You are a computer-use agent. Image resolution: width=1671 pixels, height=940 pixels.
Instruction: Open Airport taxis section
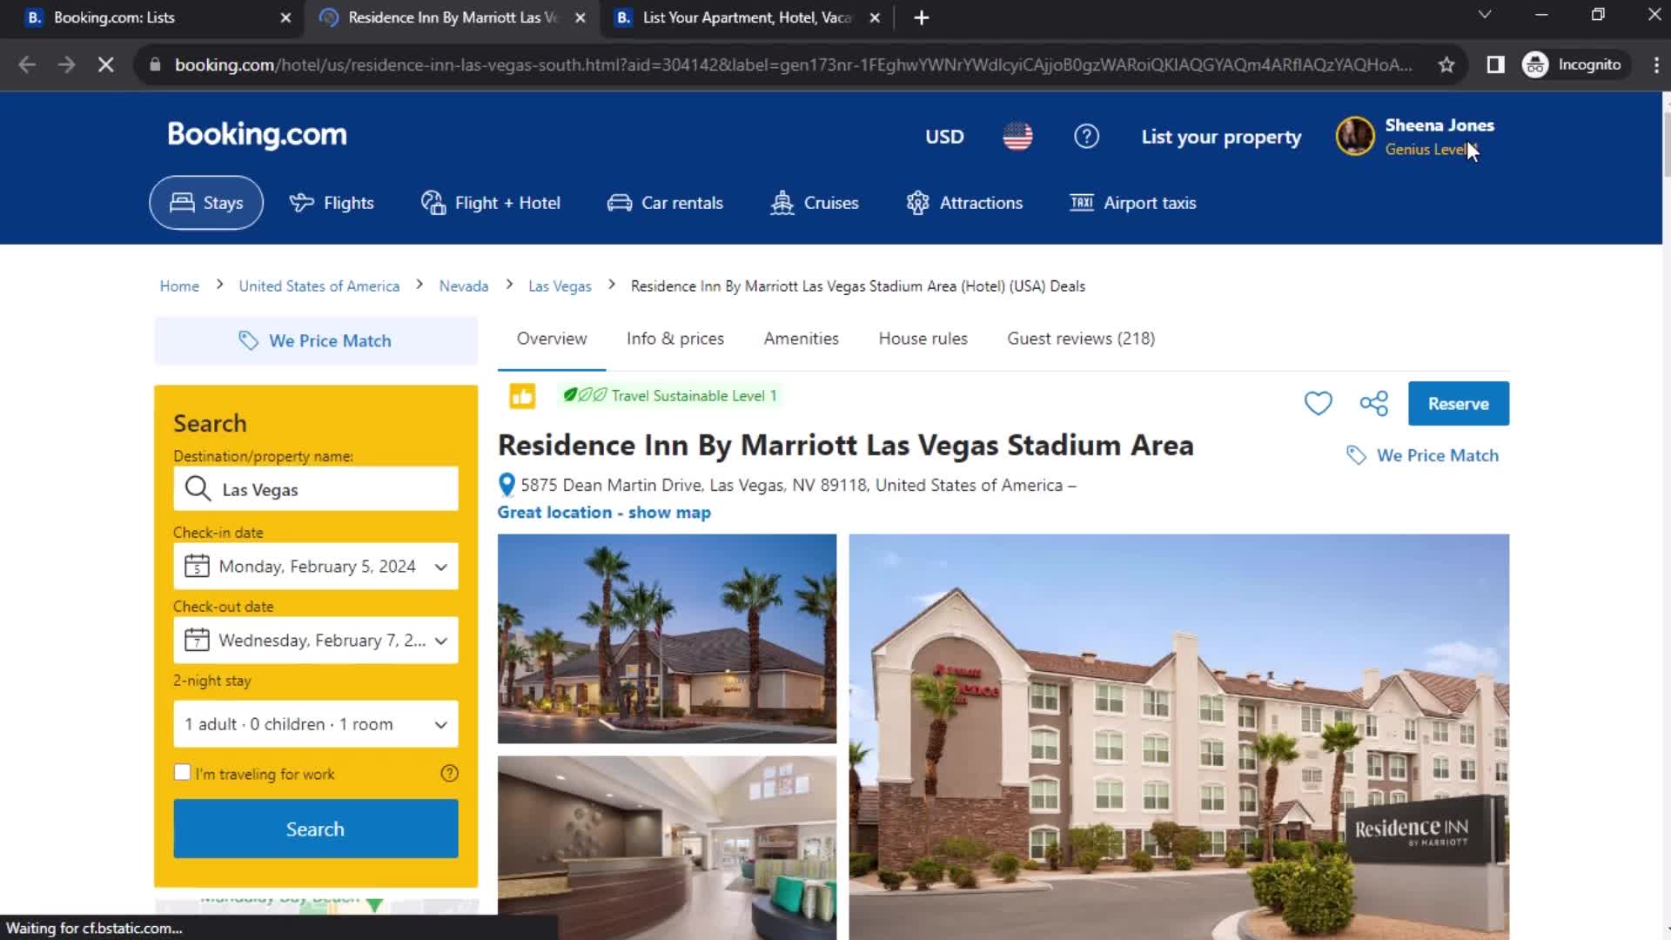1133,203
